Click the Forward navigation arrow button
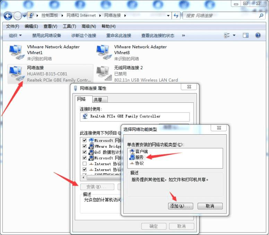Image resolution: width=269 pixels, height=235 pixels. tap(17, 16)
